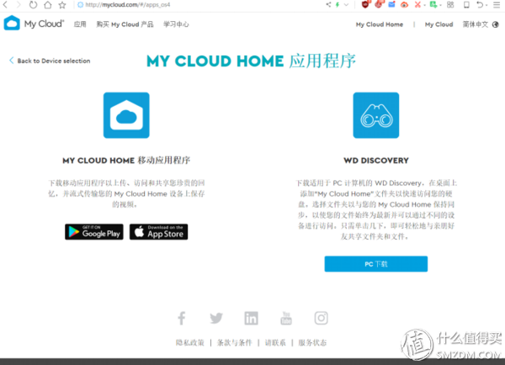Open the 请联系 footer link
Image resolution: width=505 pixels, height=365 pixels.
coord(275,343)
